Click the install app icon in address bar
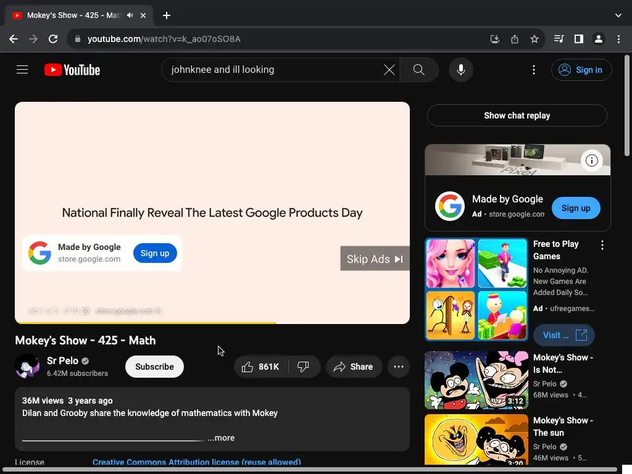Viewport: 632px width, 474px height. (x=494, y=39)
